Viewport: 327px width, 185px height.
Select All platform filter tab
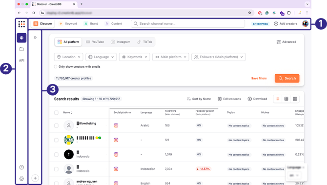[68, 42]
